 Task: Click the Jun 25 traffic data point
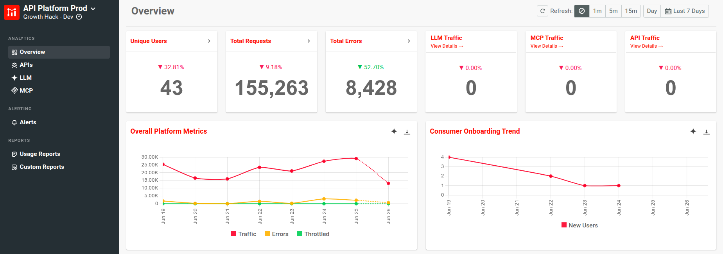[356, 159]
